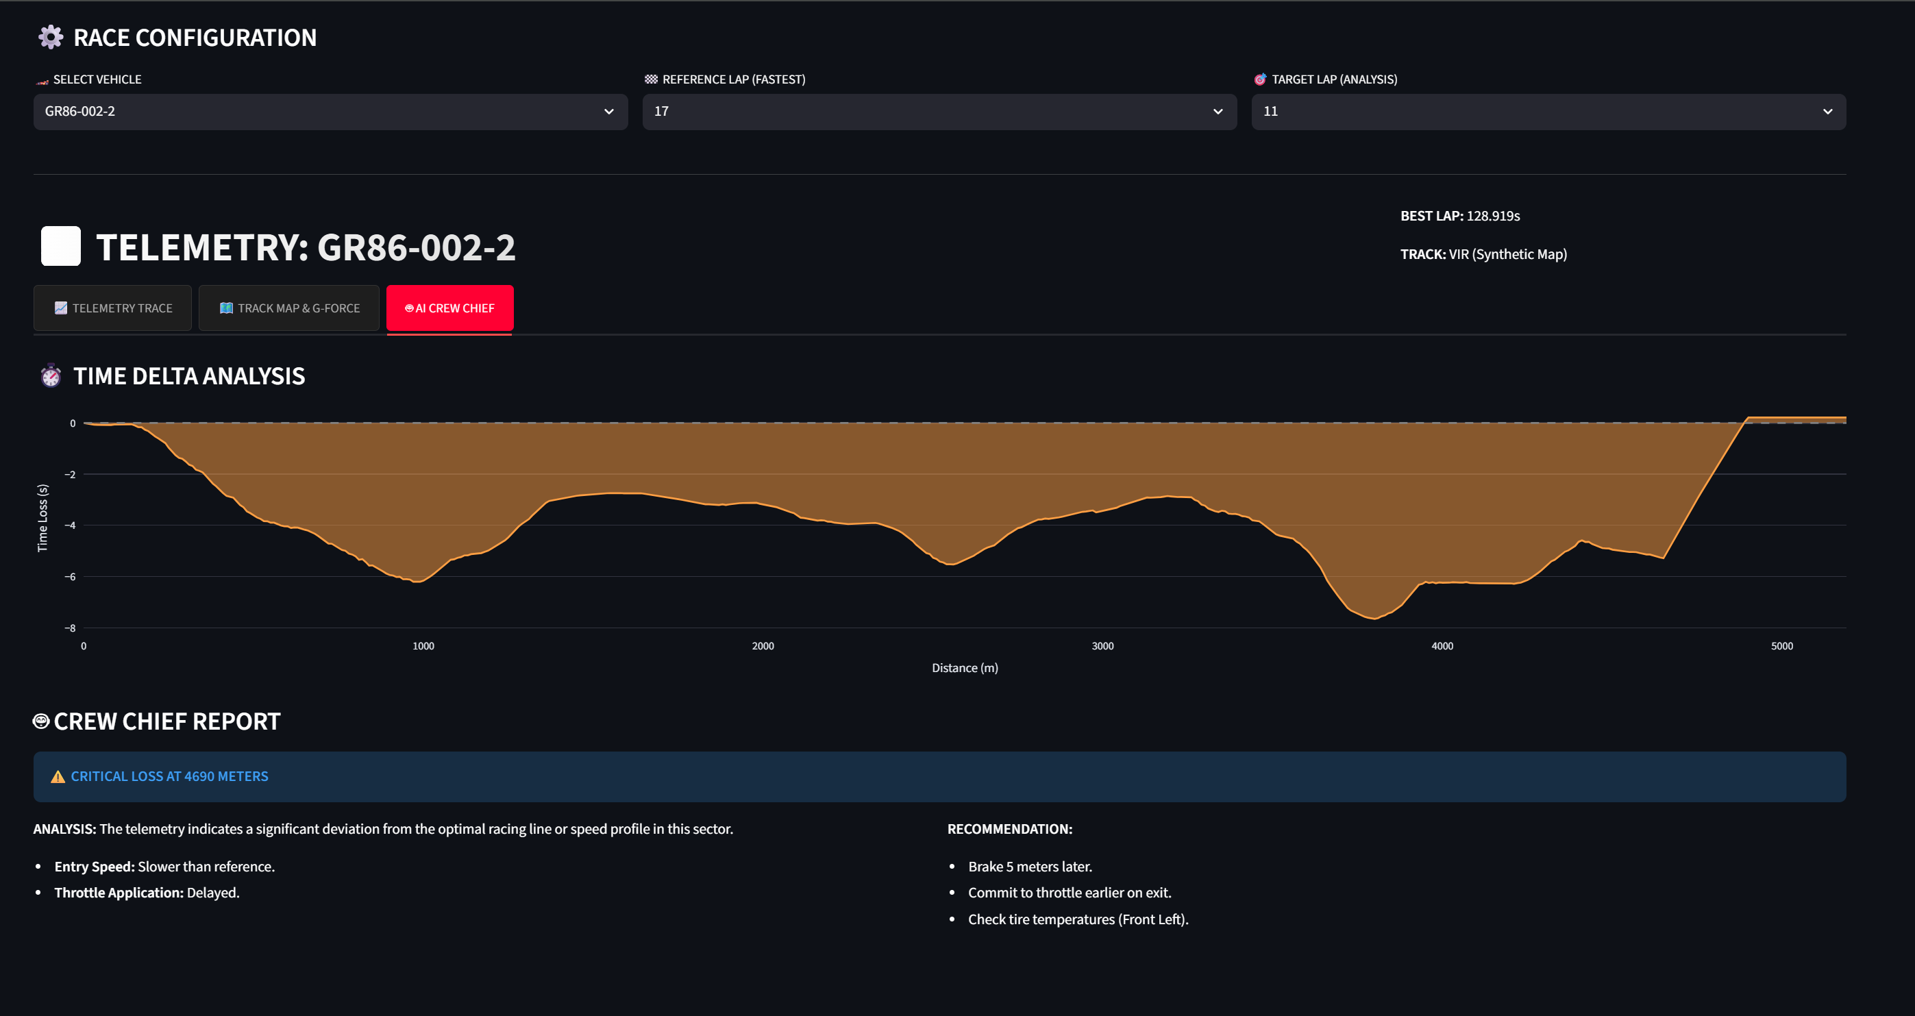
Task: Click the Distance (m) axis label
Action: pyautogui.click(x=964, y=668)
